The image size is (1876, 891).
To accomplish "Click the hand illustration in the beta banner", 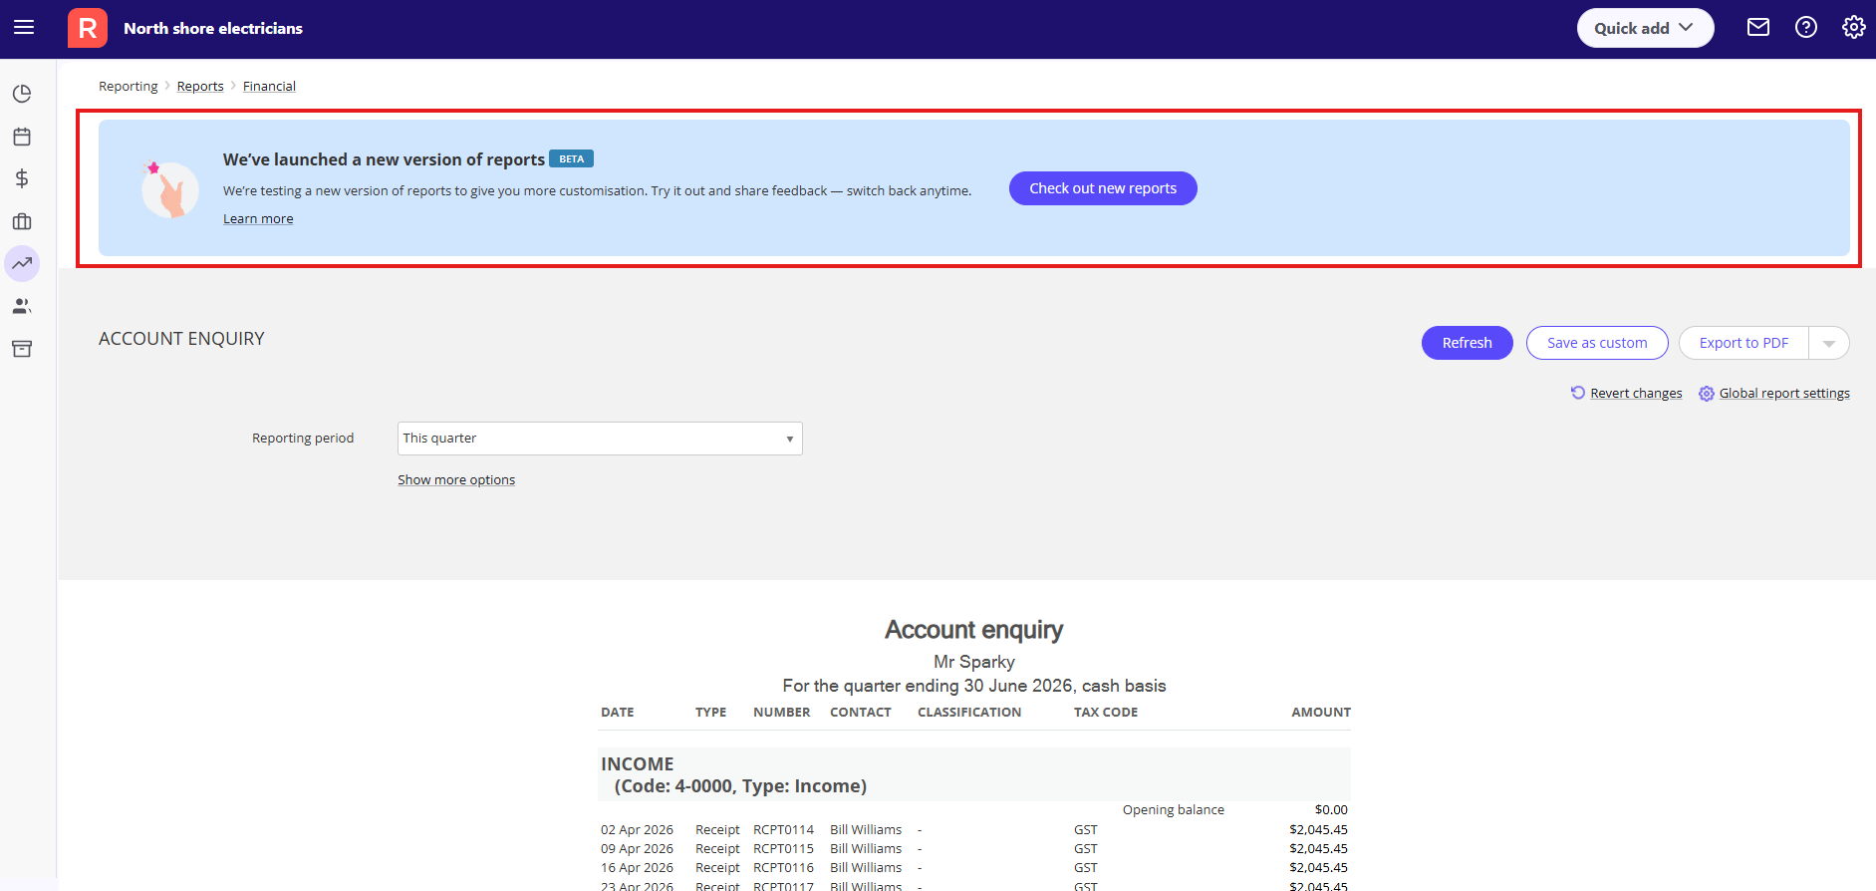I will click(169, 189).
